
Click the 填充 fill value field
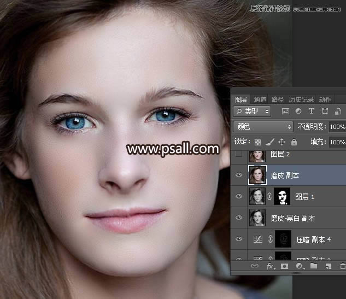pos(337,142)
